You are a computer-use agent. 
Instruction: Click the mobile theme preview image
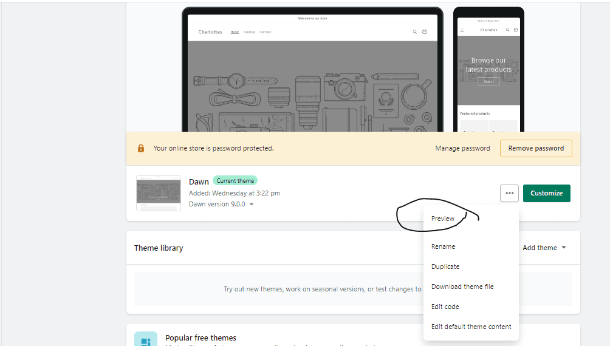point(488,69)
